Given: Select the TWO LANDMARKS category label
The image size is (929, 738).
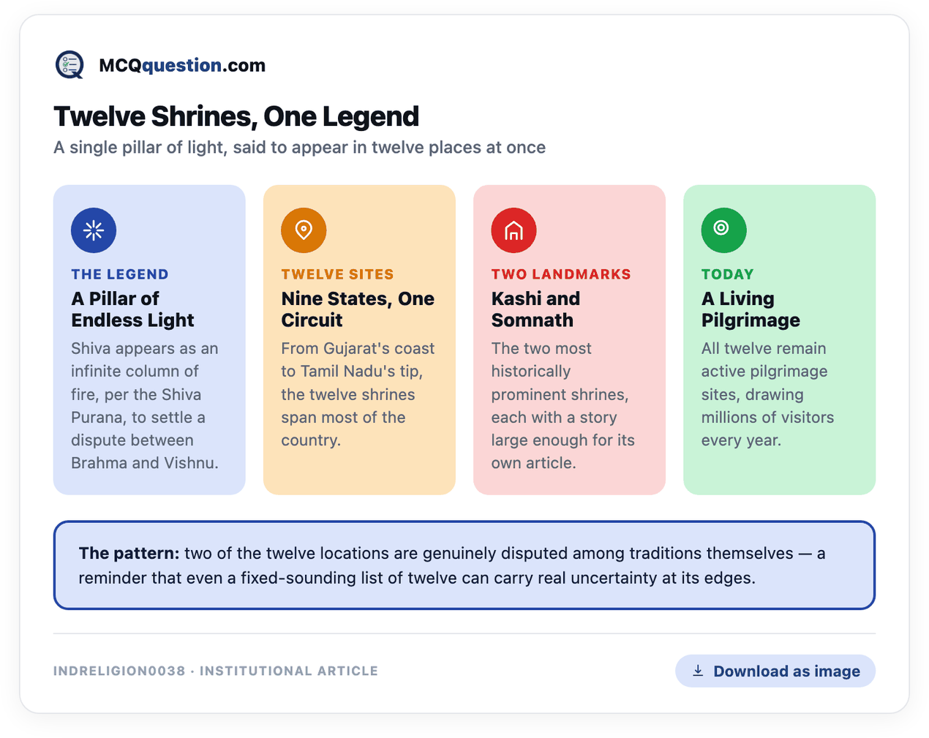Looking at the screenshot, I should point(561,274).
